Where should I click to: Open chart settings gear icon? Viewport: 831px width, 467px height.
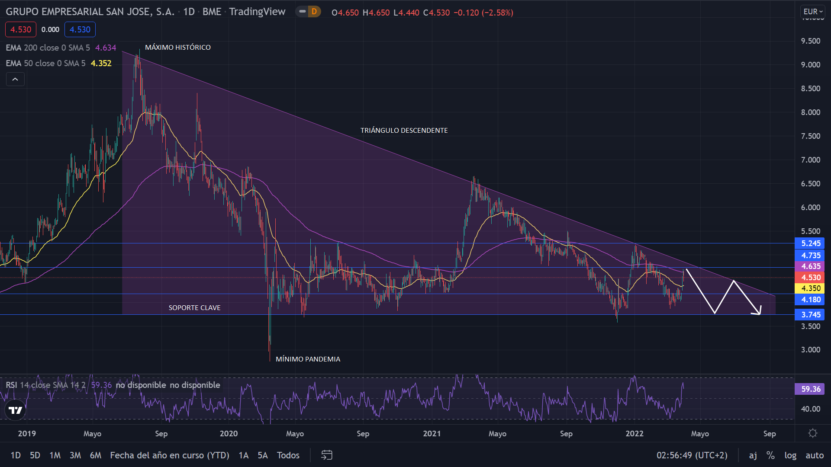tap(812, 433)
